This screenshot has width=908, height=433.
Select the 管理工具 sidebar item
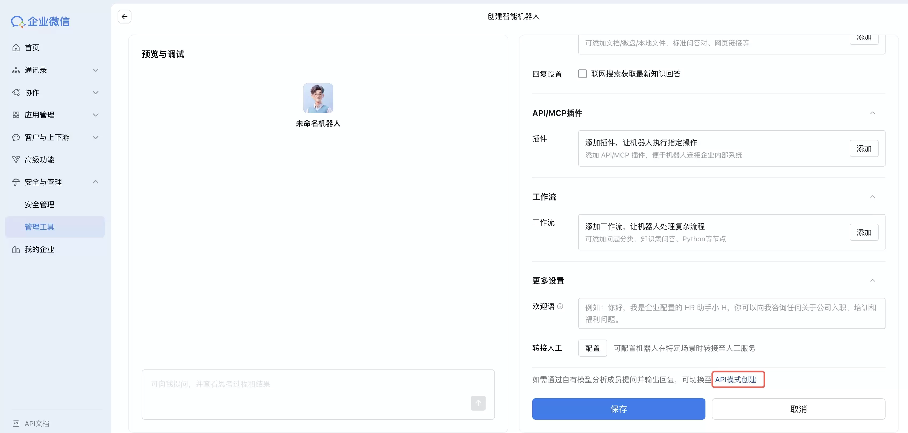pyautogui.click(x=39, y=227)
